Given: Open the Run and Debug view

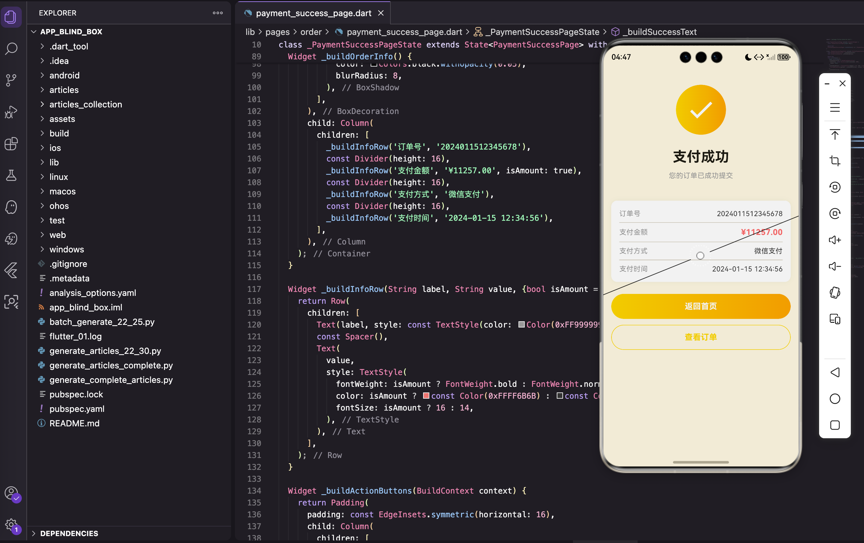Looking at the screenshot, I should 11,112.
